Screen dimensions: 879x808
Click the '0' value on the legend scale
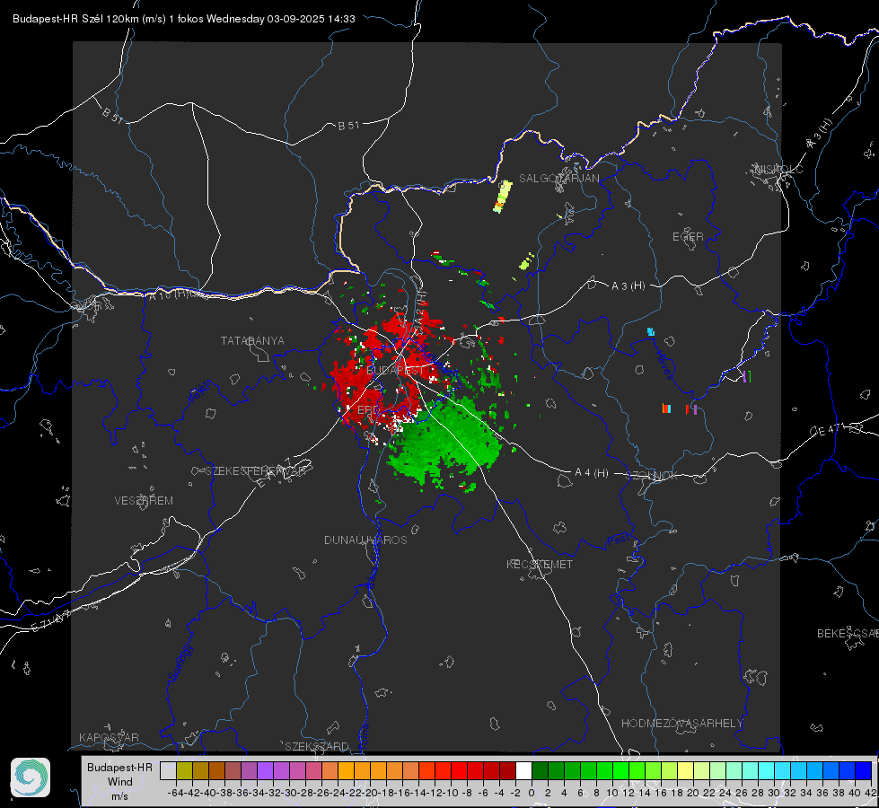[x=532, y=793]
